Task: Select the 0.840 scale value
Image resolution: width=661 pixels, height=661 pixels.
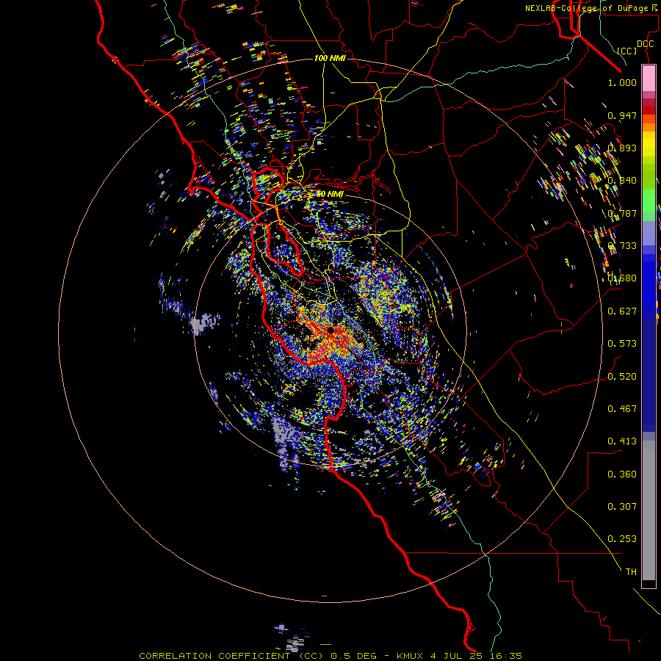Action: click(622, 181)
